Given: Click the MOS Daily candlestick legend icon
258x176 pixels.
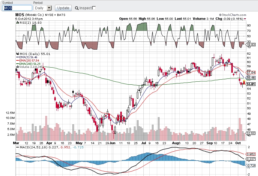Looking at the screenshot, I should [17, 54].
